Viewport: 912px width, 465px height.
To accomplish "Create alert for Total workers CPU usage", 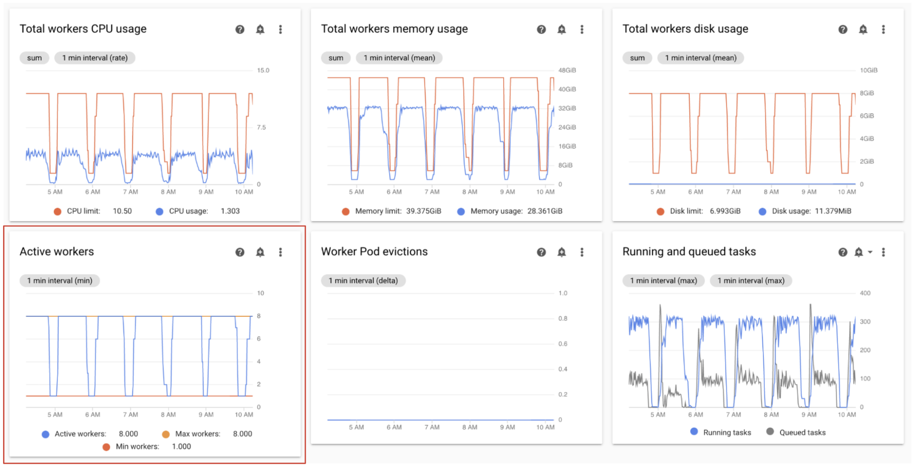I will coord(260,30).
